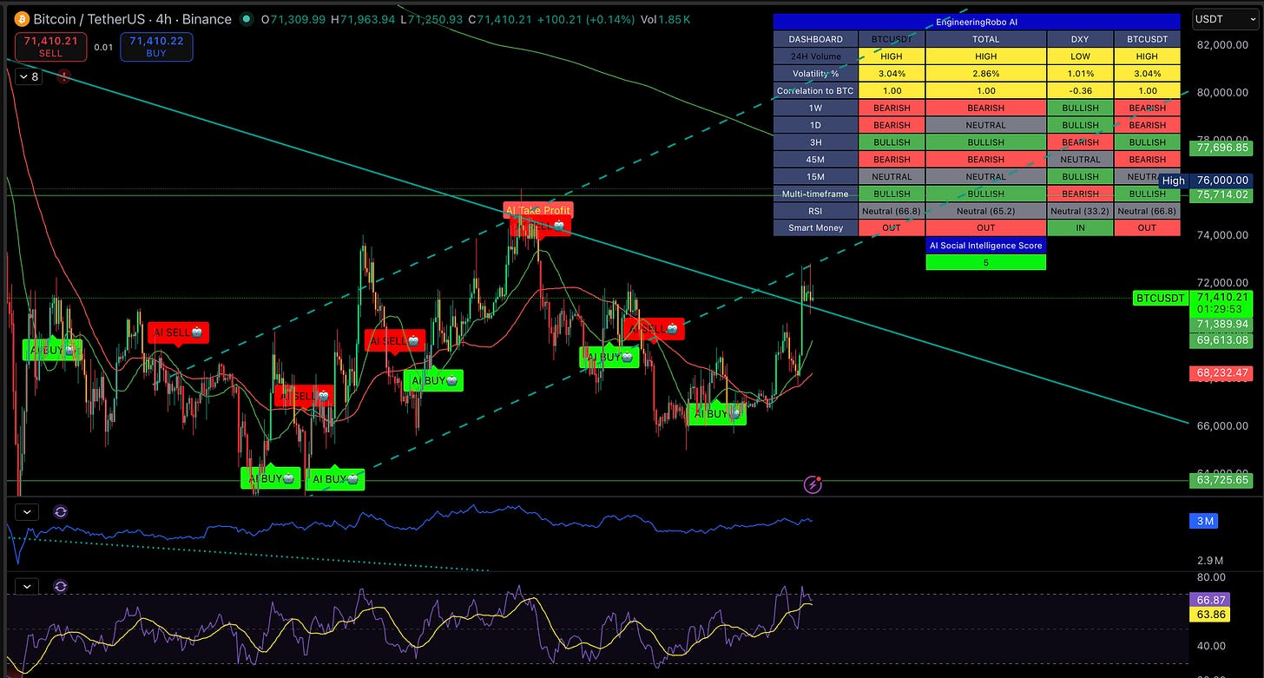Click the 77,696.85 price label

tap(1221, 148)
